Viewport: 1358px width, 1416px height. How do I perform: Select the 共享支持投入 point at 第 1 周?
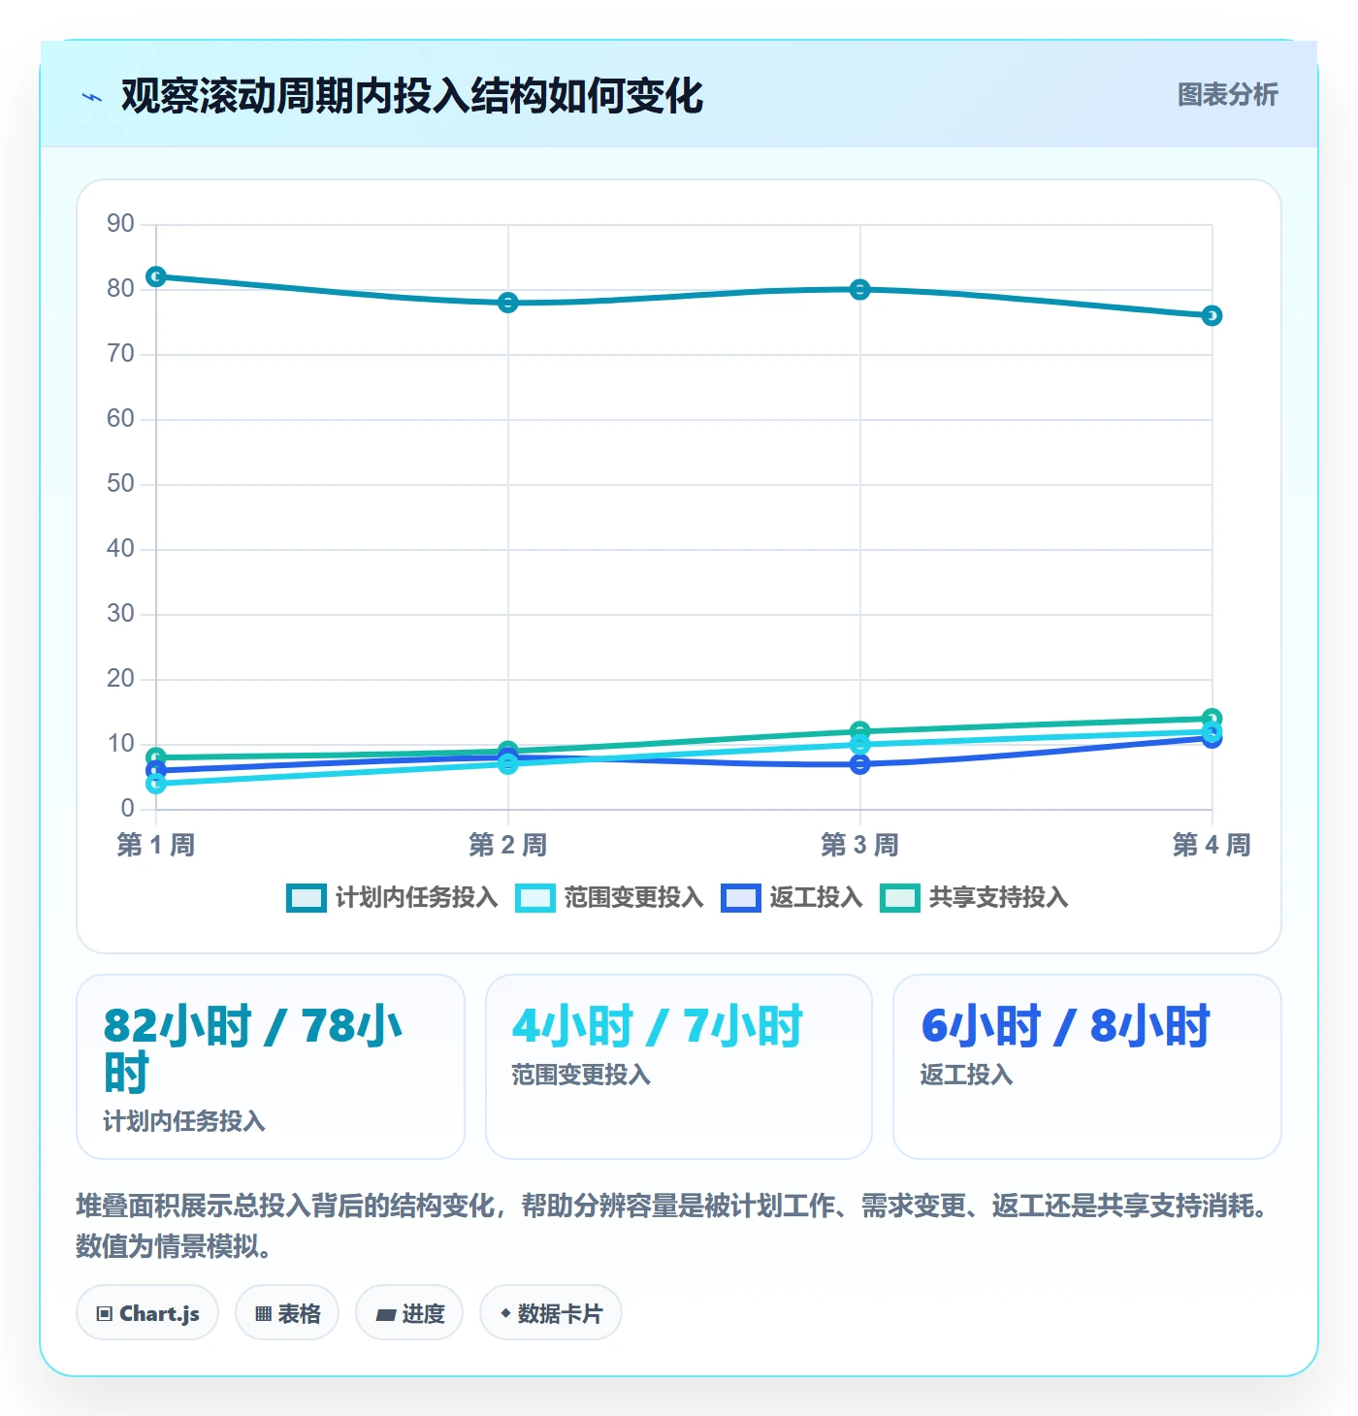tap(156, 757)
